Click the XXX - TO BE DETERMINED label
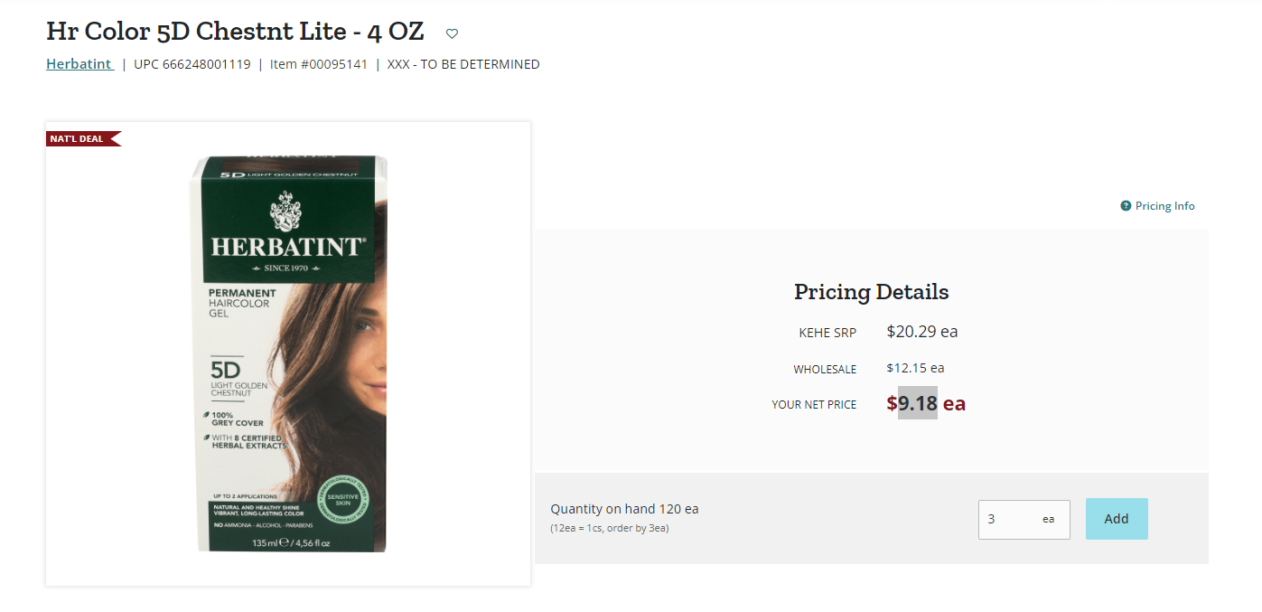 tap(463, 64)
